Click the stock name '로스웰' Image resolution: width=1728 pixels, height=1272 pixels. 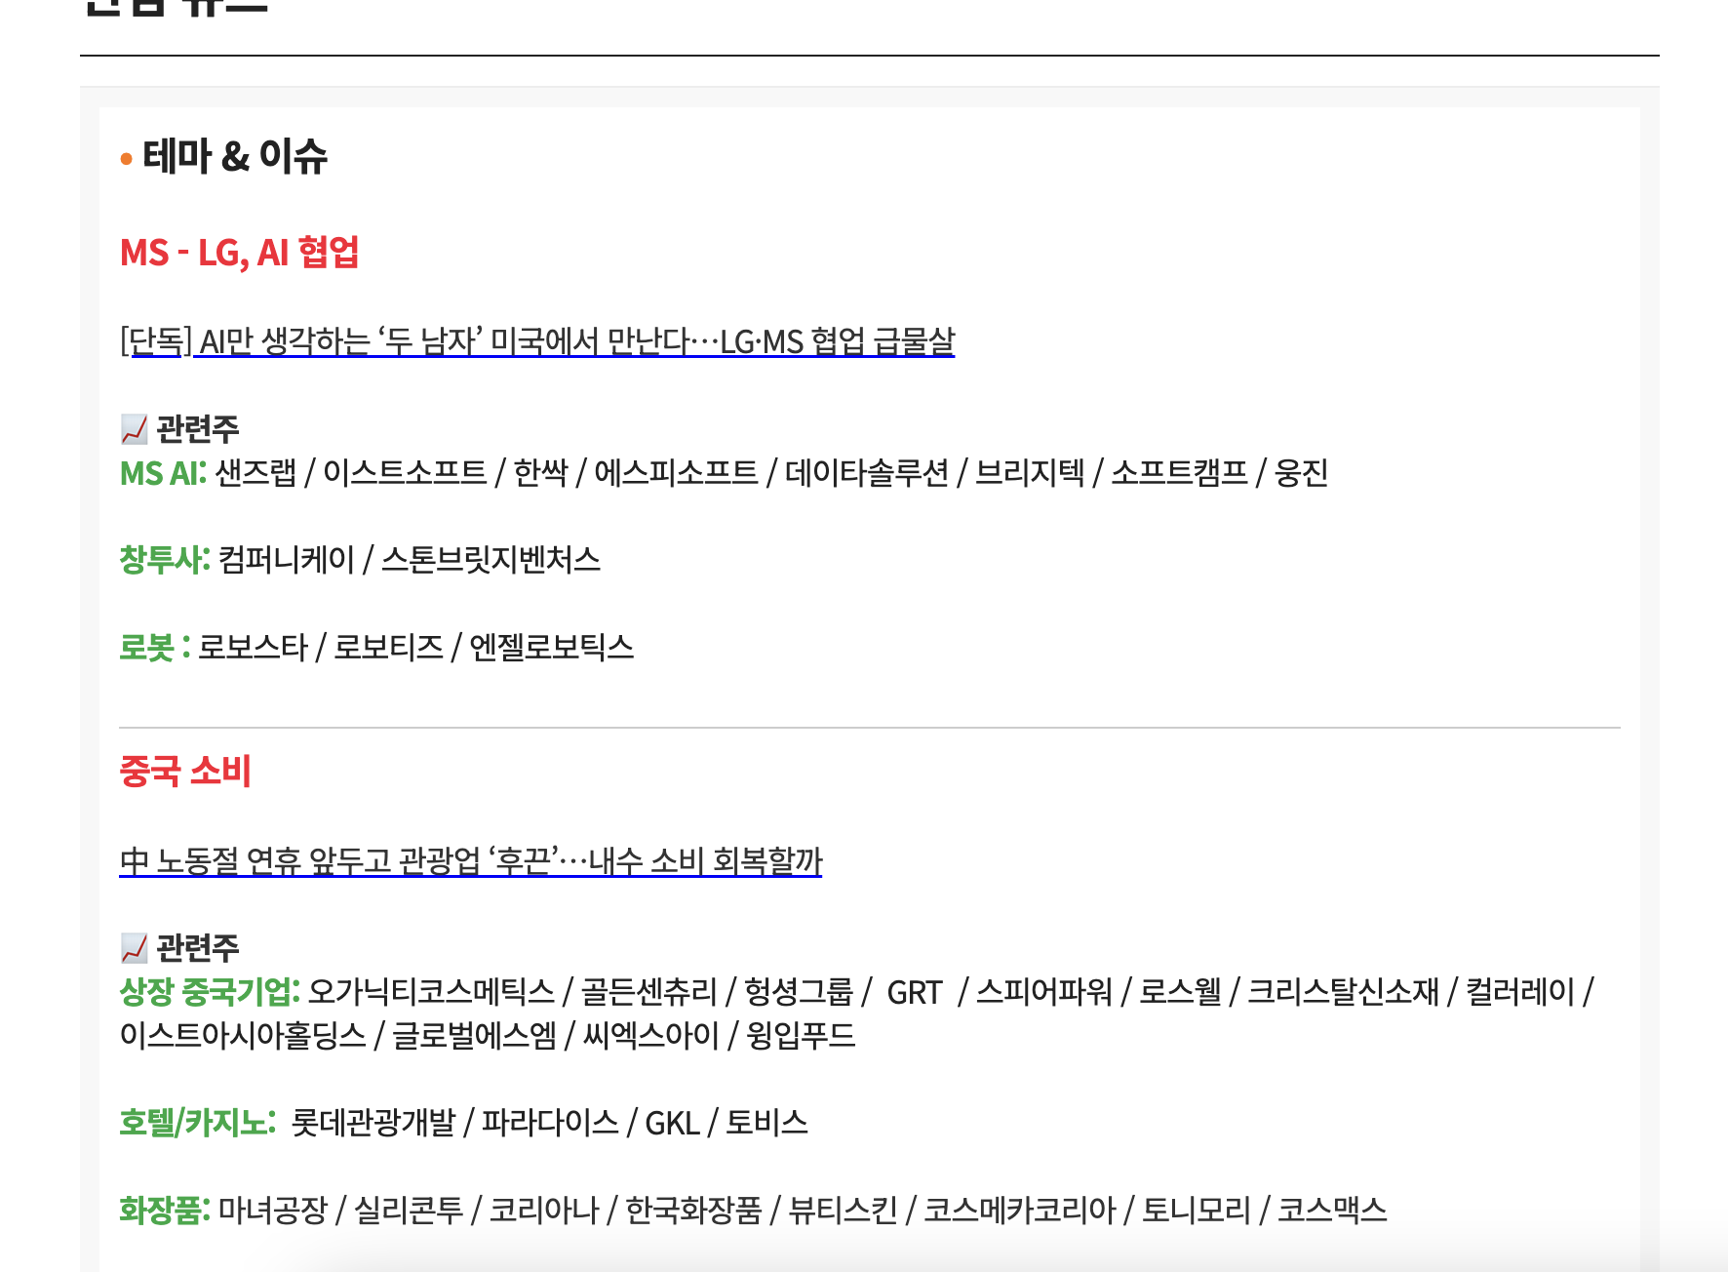click(x=1180, y=992)
